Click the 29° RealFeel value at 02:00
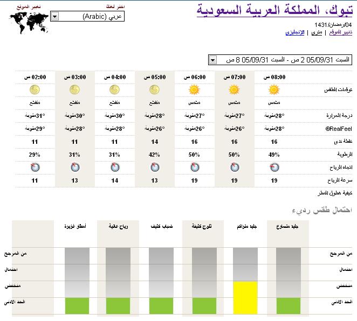Image resolution: width=357 pixels, height=321 pixels. (x=35, y=129)
